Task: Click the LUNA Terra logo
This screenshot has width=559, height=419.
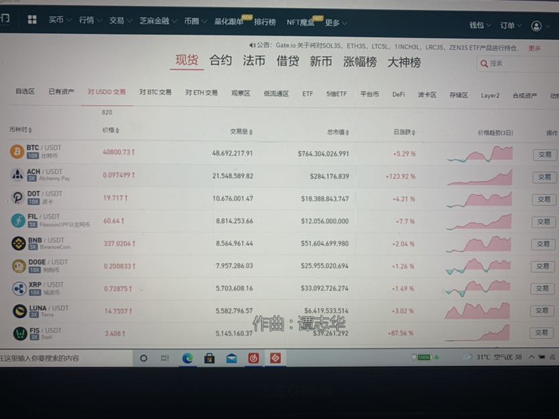Action: (x=19, y=311)
